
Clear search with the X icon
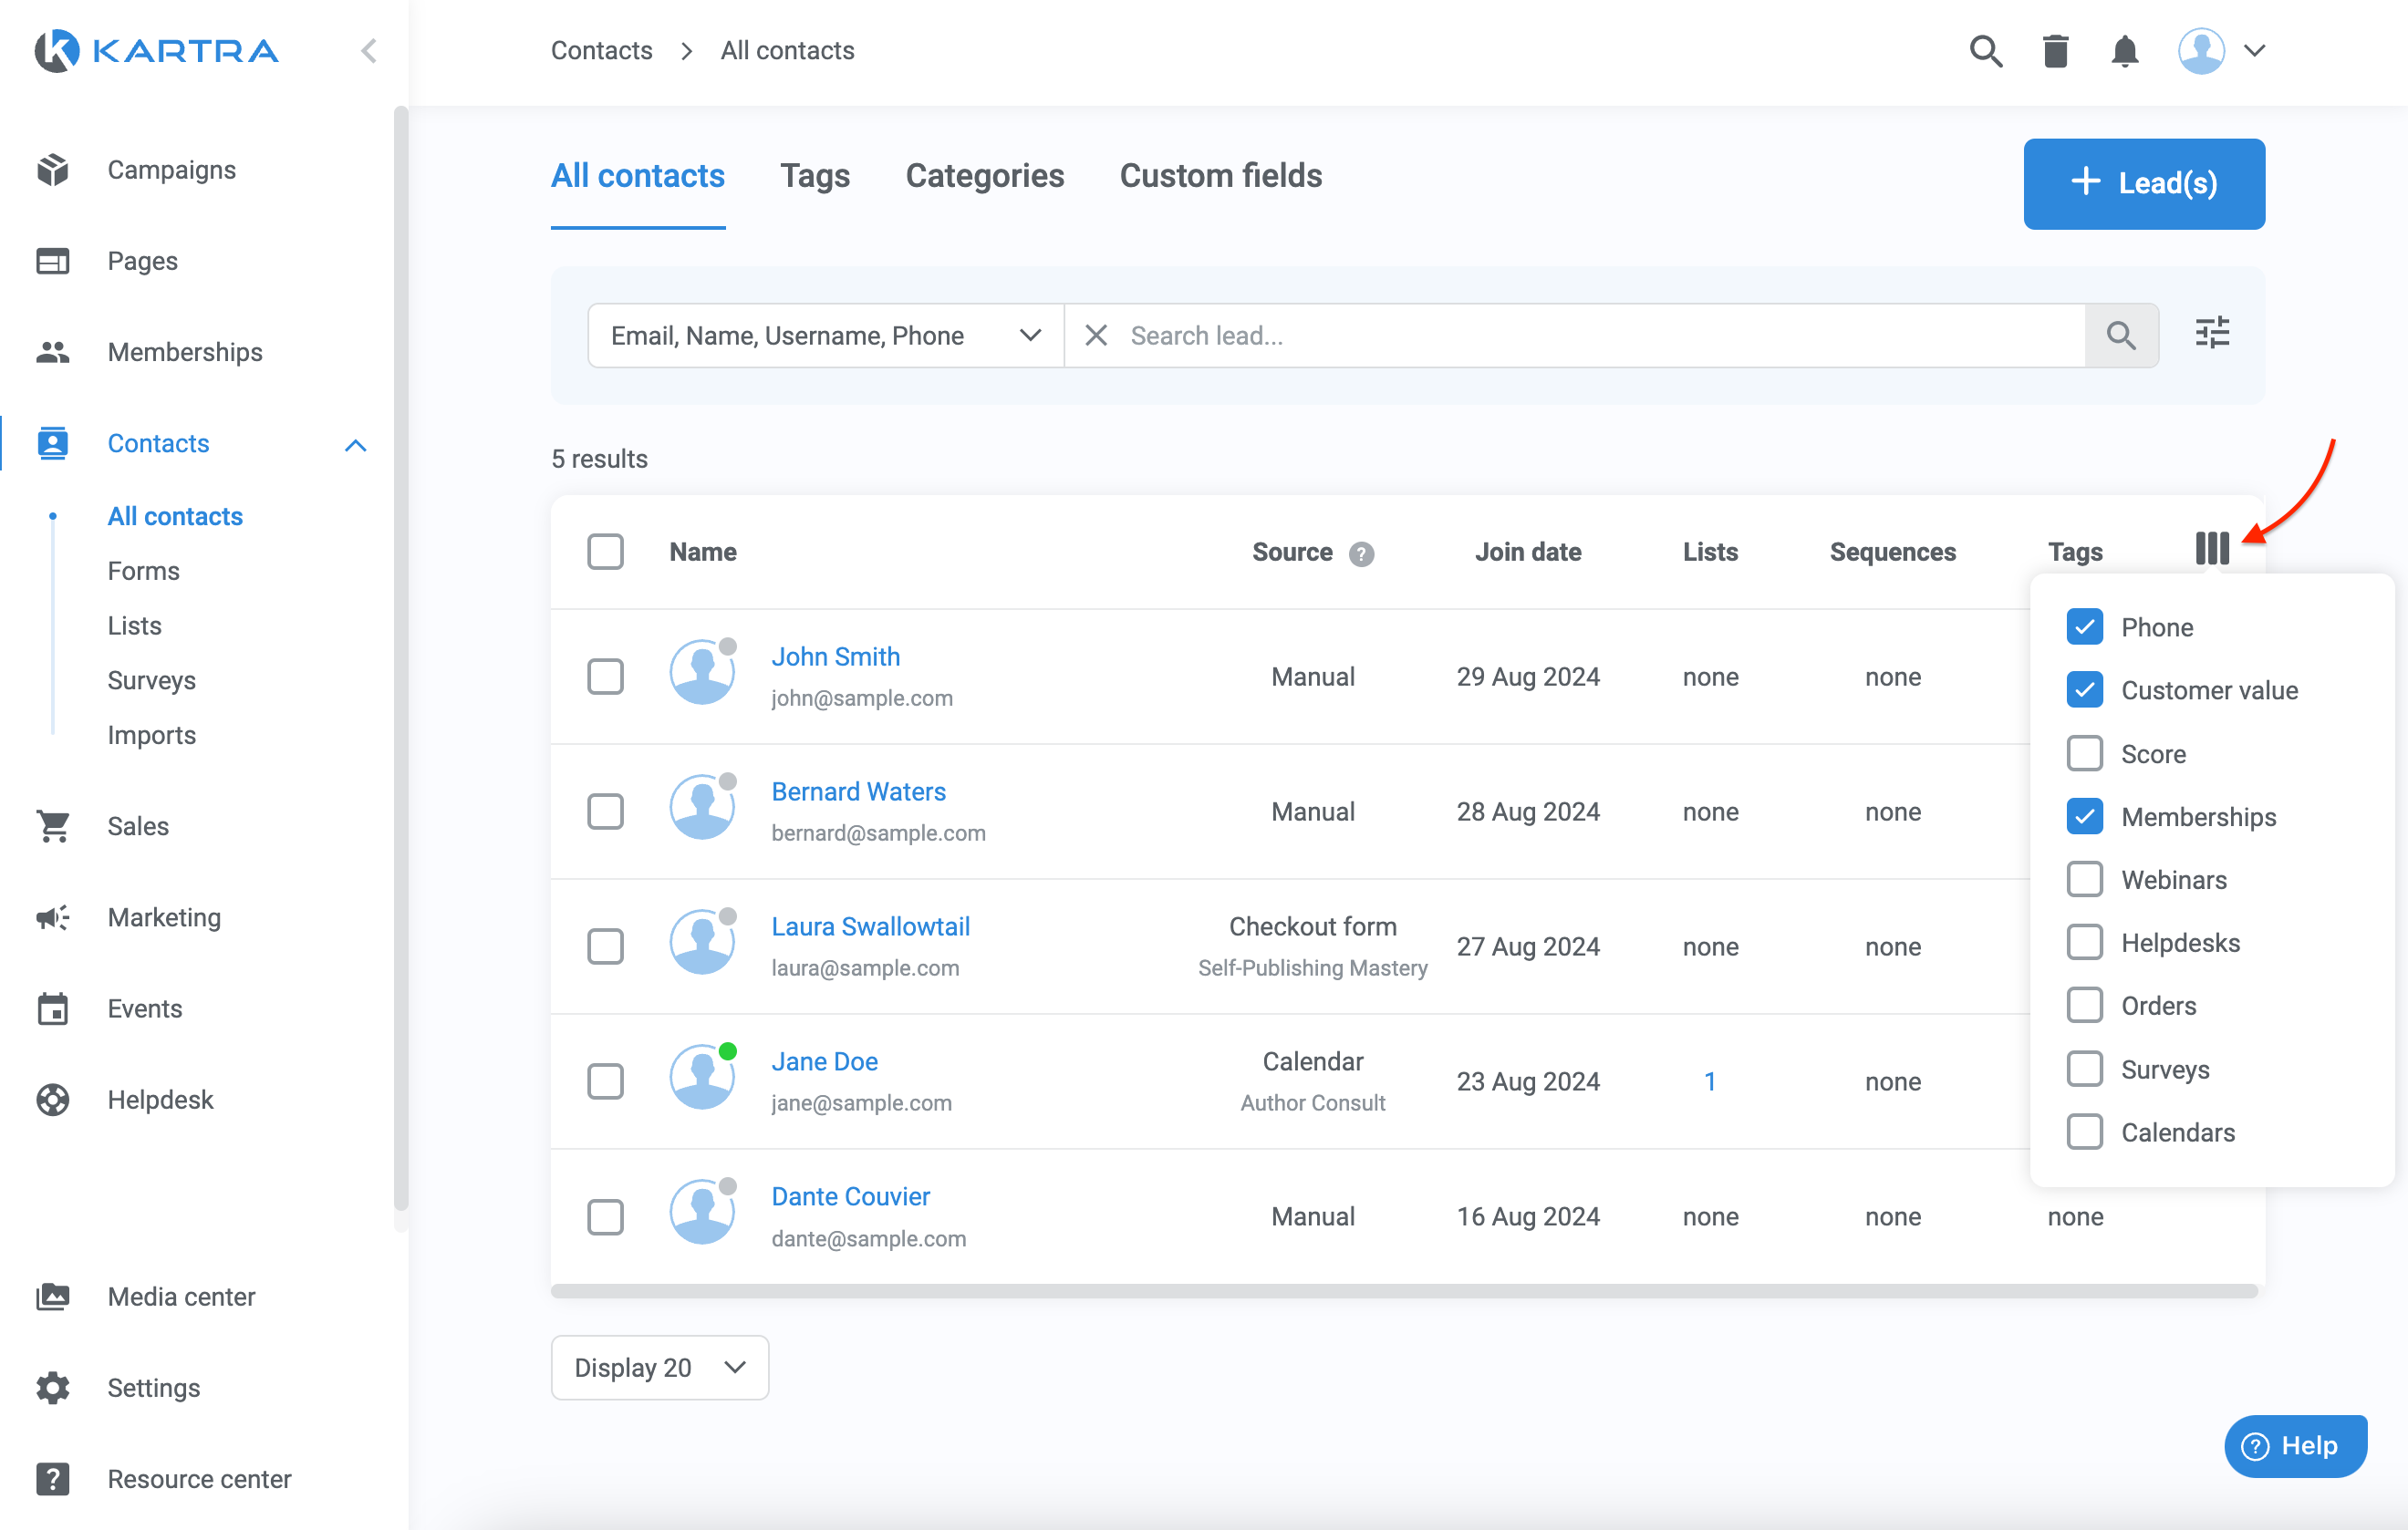(1096, 336)
